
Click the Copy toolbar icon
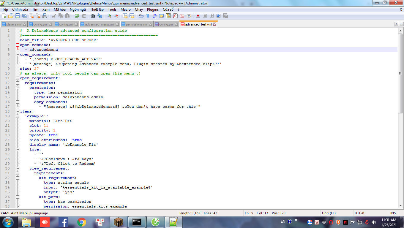click(61, 16)
